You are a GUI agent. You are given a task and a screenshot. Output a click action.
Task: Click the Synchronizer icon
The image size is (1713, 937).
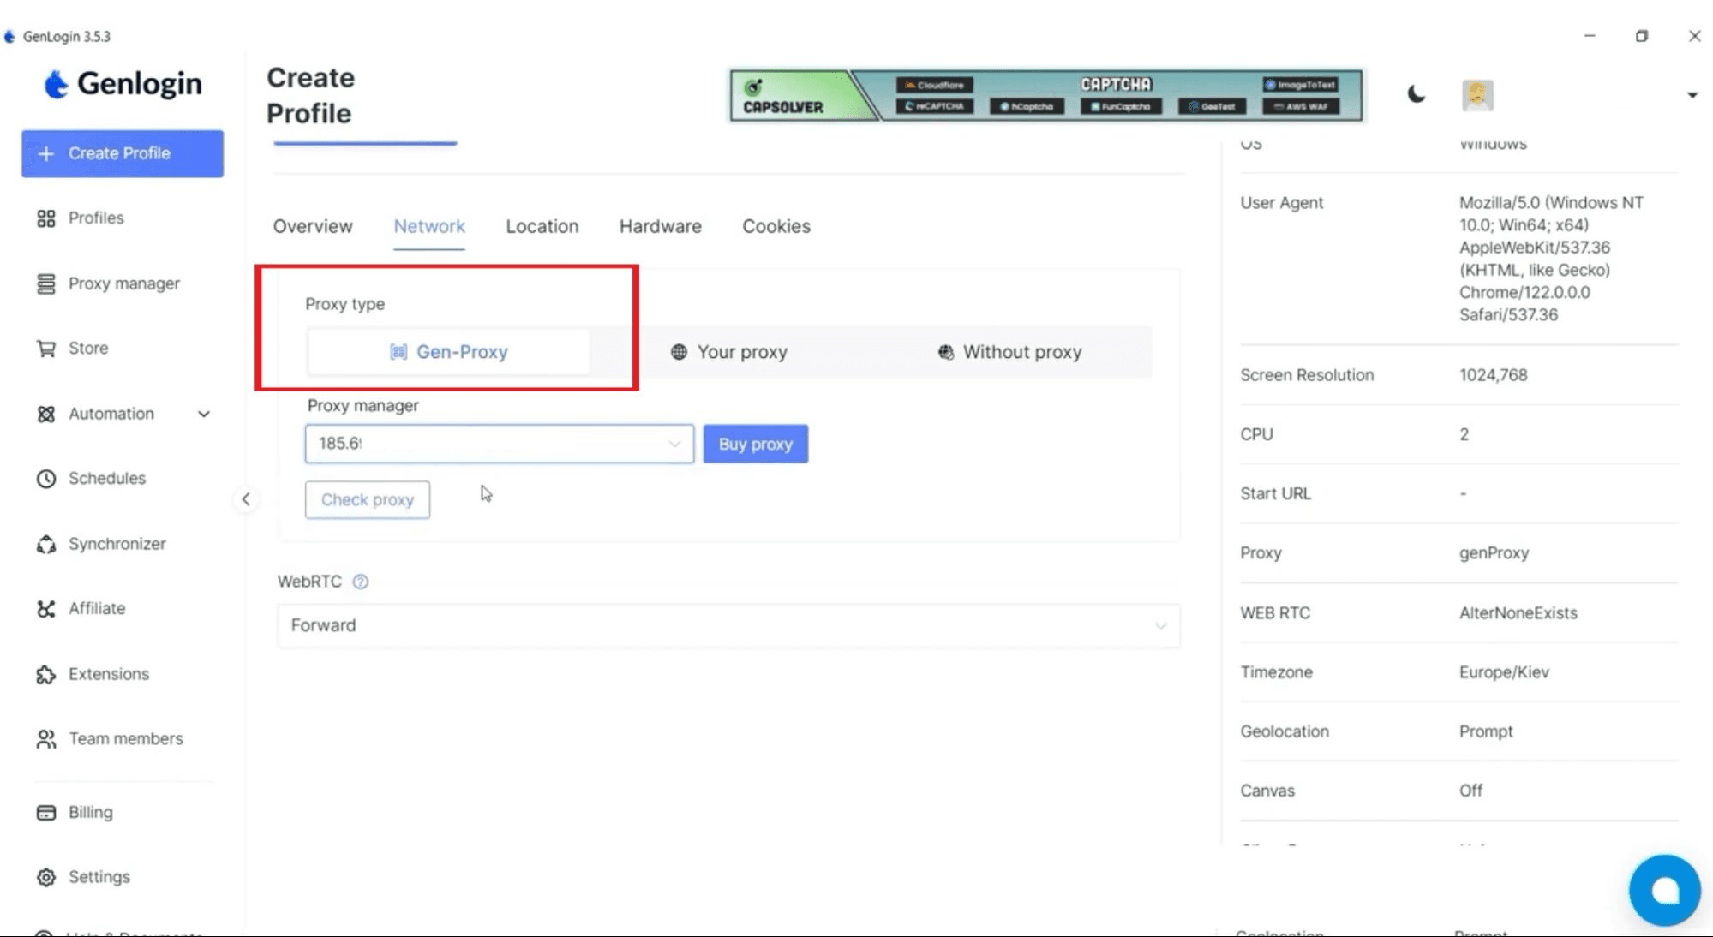click(46, 544)
